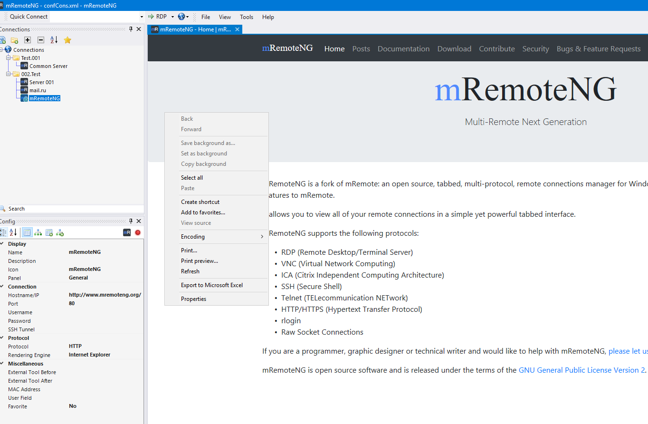Click the red host status indicator
Viewport: 648px width, 424px height.
tap(138, 232)
